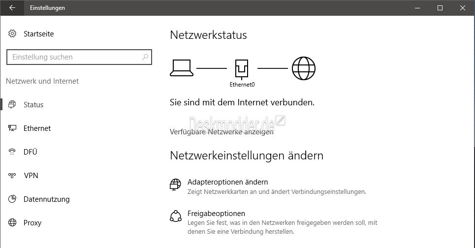Open the Proxy settings section
The width and height of the screenshot is (475, 248).
pos(32,223)
